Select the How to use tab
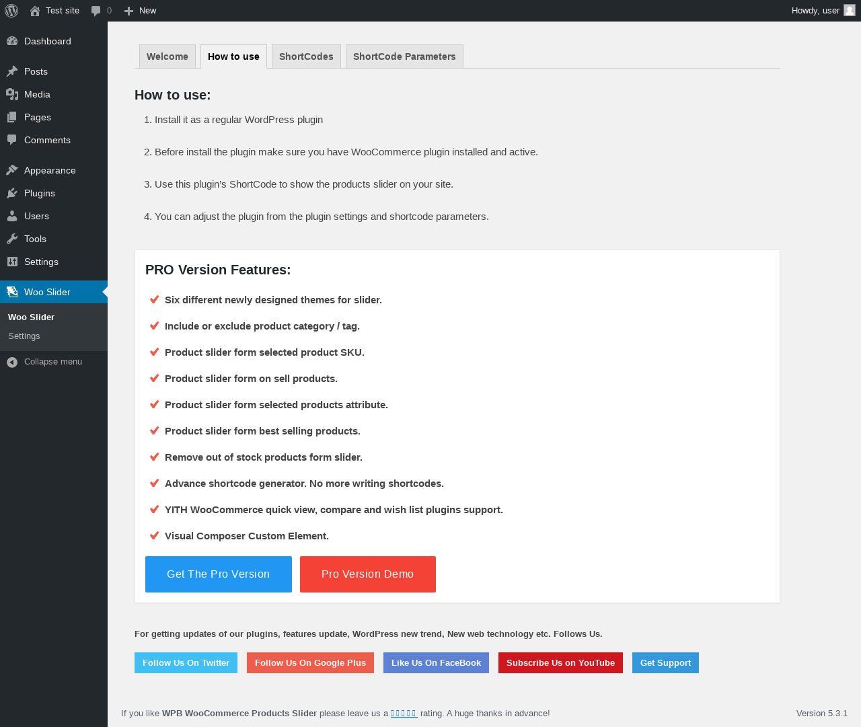 (x=233, y=56)
